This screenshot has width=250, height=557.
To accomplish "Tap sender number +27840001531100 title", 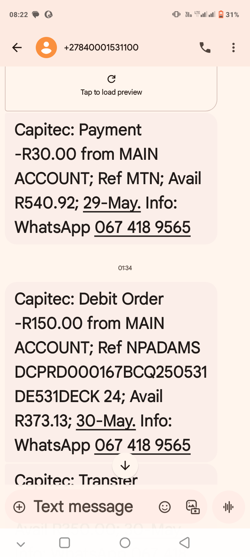I will pyautogui.click(x=101, y=47).
